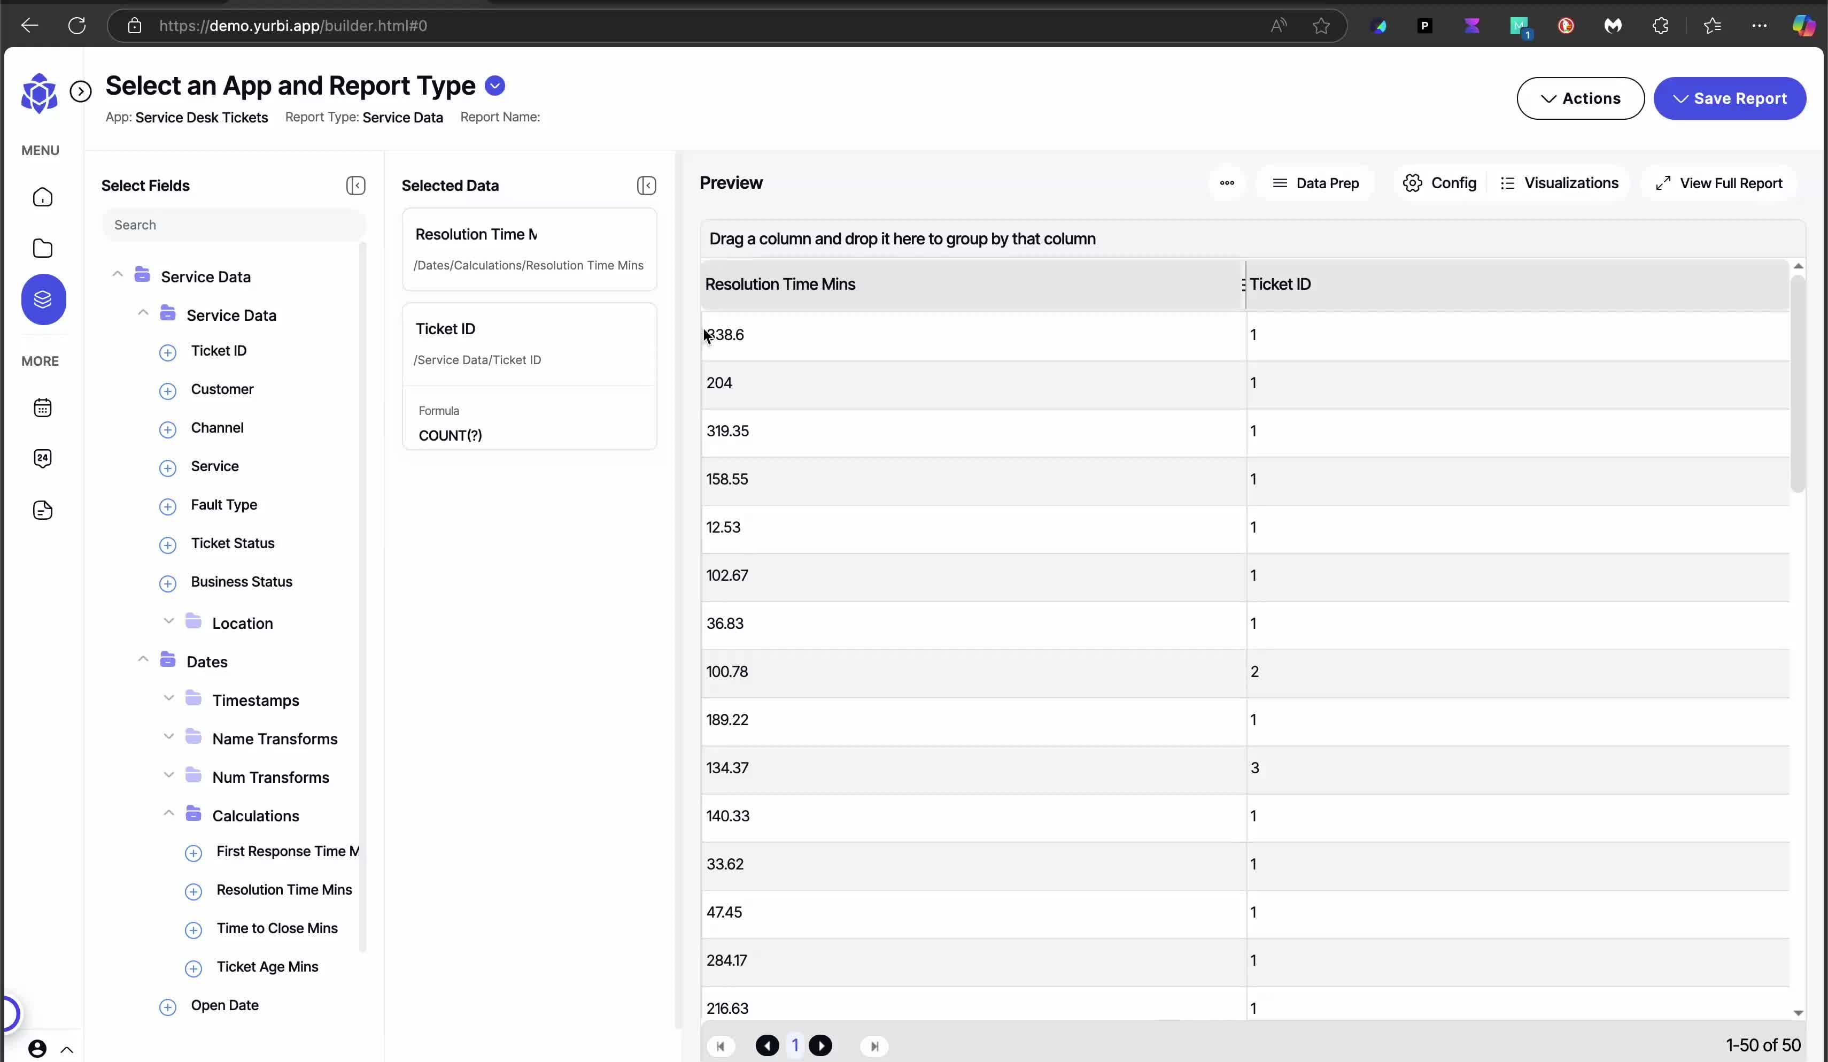Click the home icon in left sidebar
This screenshot has height=1062, width=1828.
click(x=43, y=197)
